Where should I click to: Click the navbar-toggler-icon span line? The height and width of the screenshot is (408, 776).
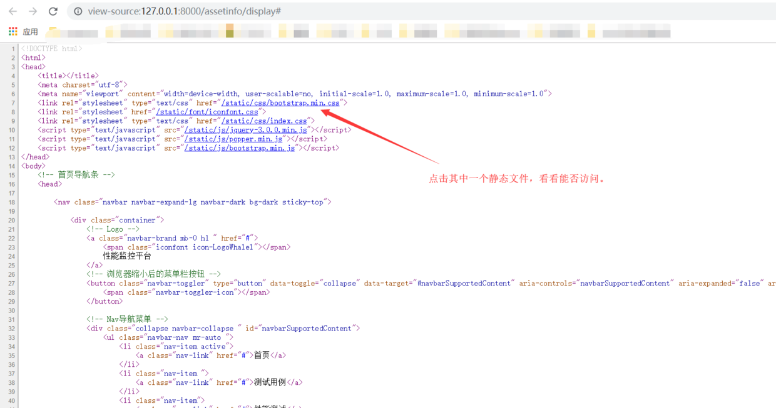186,292
